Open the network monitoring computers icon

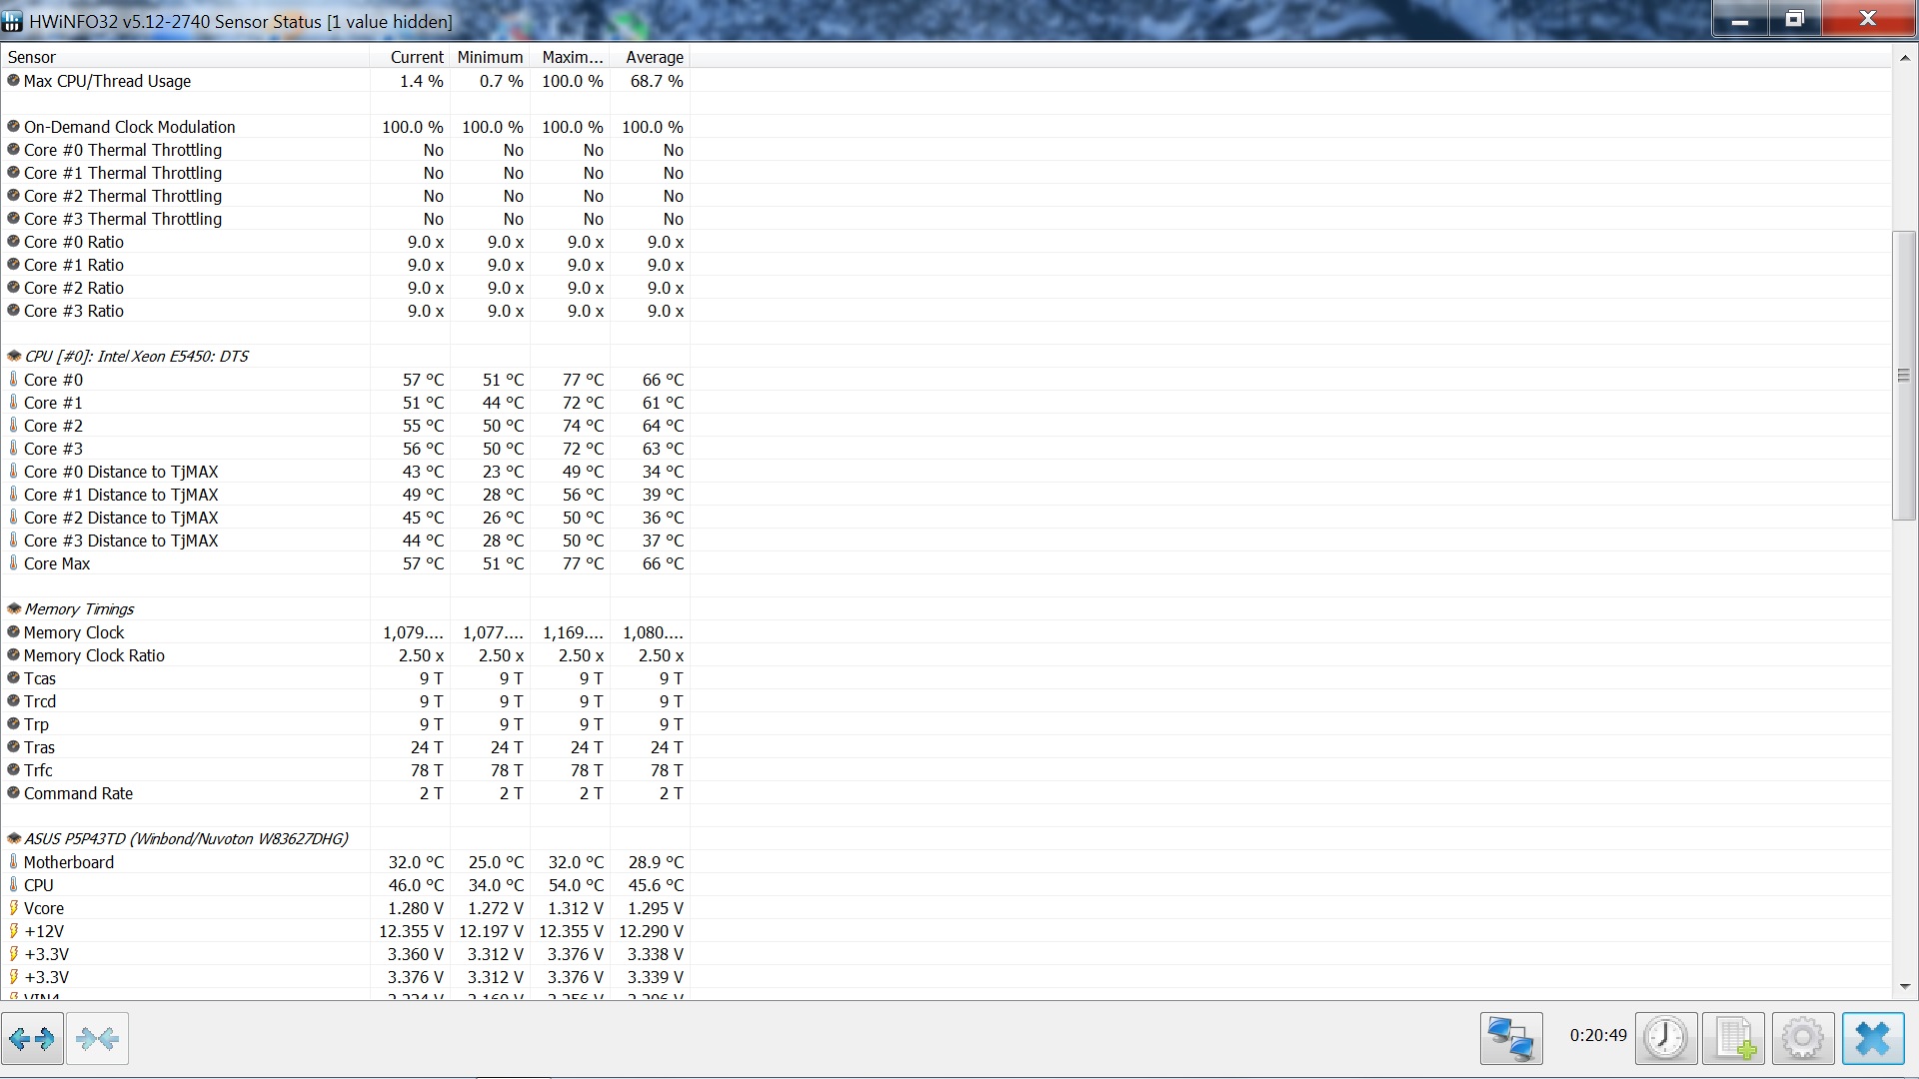(1510, 1039)
